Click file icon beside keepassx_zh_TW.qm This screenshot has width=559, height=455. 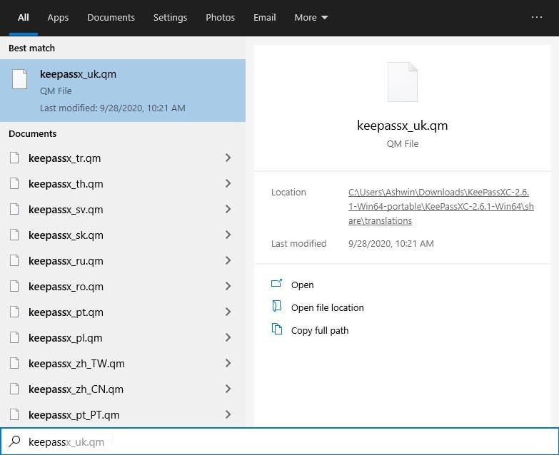pos(14,364)
